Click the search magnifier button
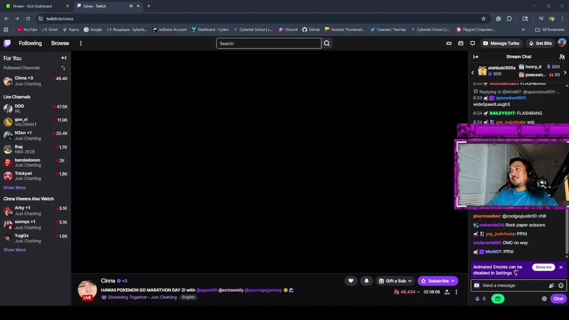This screenshot has height=320, width=569. pyautogui.click(x=327, y=43)
